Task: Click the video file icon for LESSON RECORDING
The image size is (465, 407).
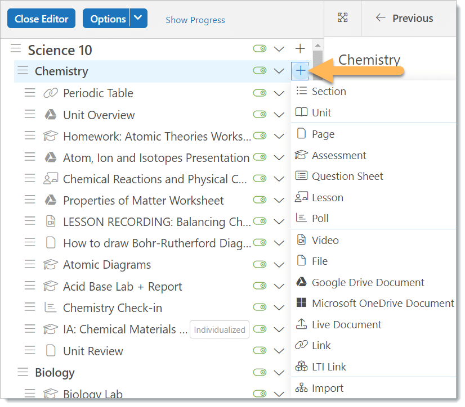Action: coord(51,221)
